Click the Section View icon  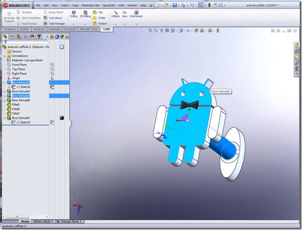(167, 30)
